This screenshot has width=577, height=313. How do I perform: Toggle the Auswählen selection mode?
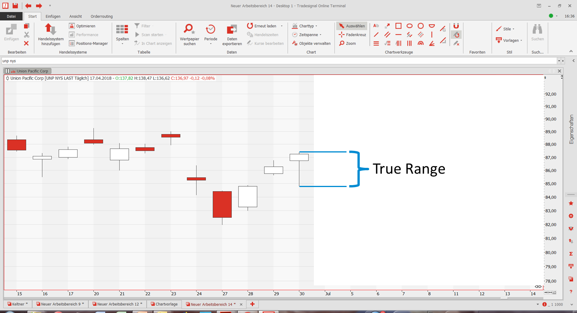click(352, 26)
